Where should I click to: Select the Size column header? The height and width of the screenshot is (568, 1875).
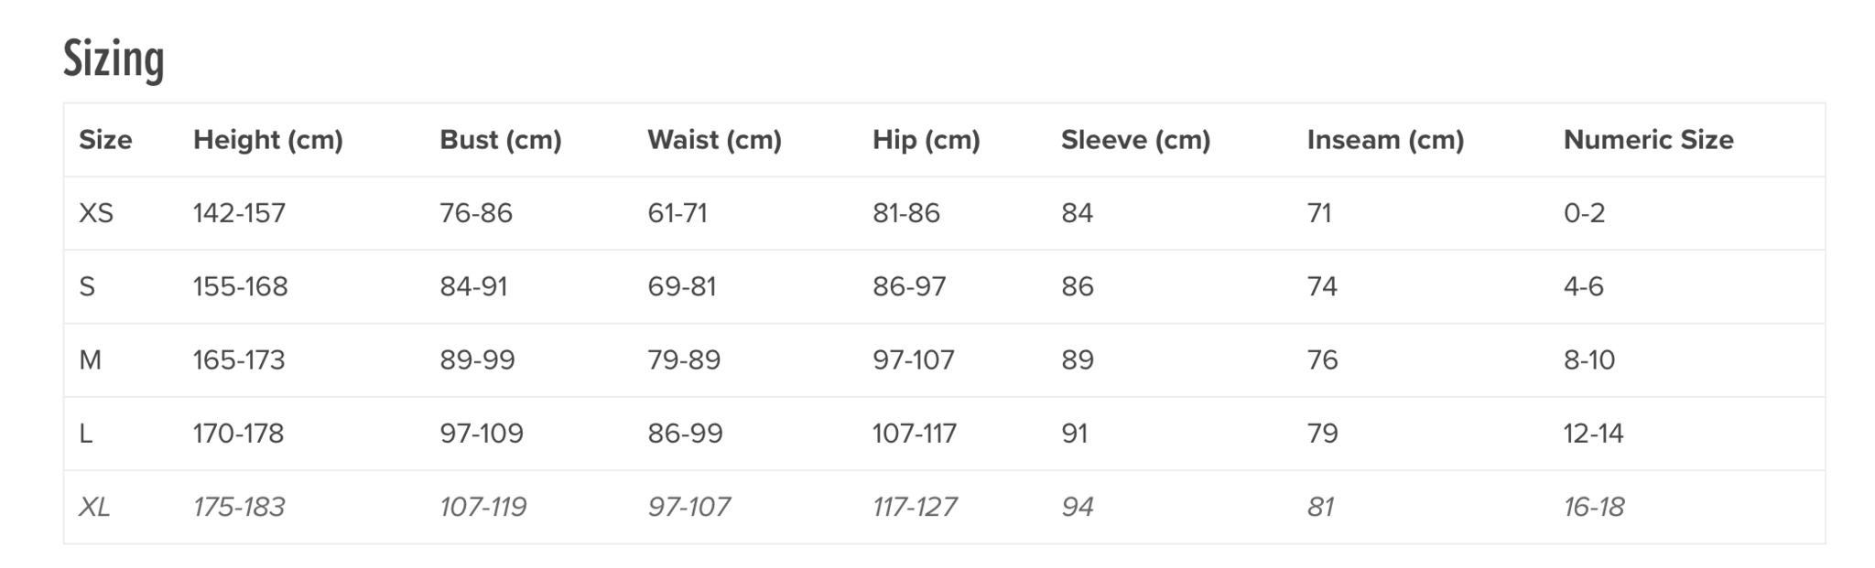[x=105, y=140]
